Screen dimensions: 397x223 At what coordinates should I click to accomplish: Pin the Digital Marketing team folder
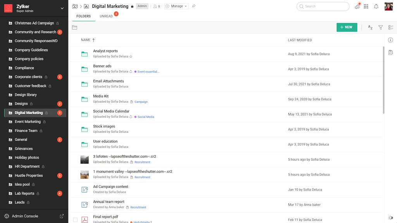(x=194, y=6)
